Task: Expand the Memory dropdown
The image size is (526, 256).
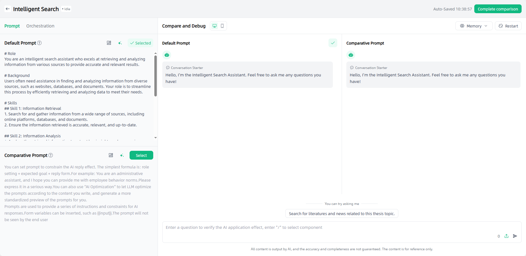Action: 474,26
